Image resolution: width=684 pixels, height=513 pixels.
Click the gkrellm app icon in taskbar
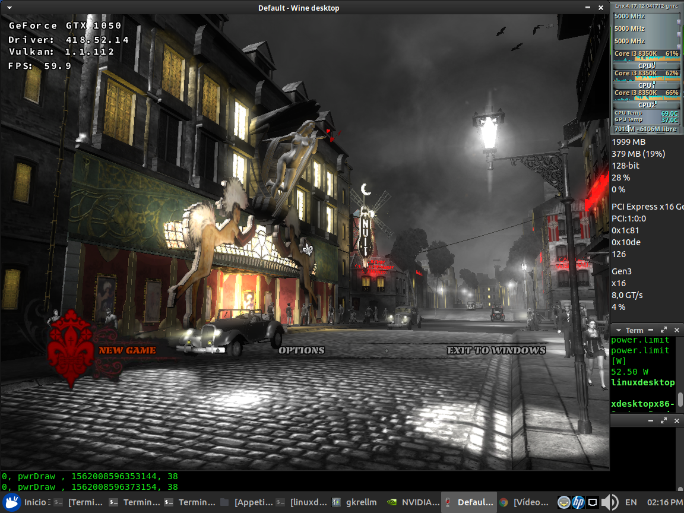pyautogui.click(x=336, y=502)
